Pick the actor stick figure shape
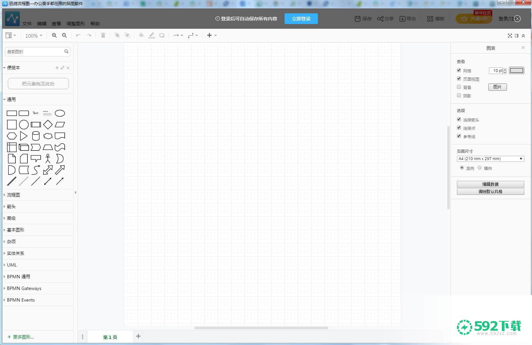The image size is (532, 345). [48, 158]
